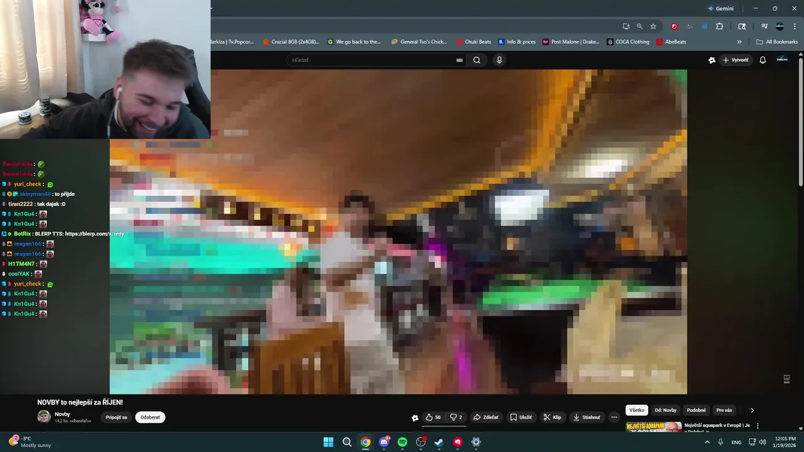Image resolution: width=804 pixels, height=452 pixels.
Task: Dislike the video with thumbs down
Action: tap(456, 417)
